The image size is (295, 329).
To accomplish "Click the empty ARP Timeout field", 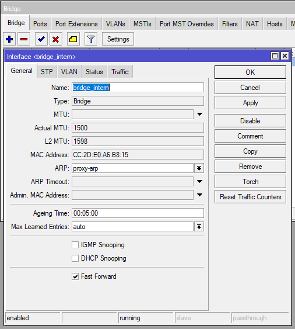I will click(x=132, y=182).
